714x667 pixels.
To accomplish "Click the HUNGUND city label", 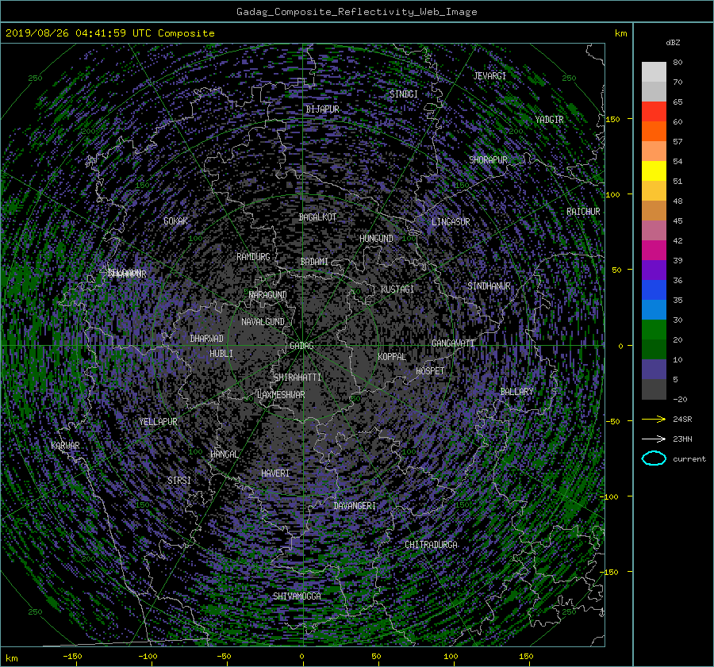I will point(376,239).
